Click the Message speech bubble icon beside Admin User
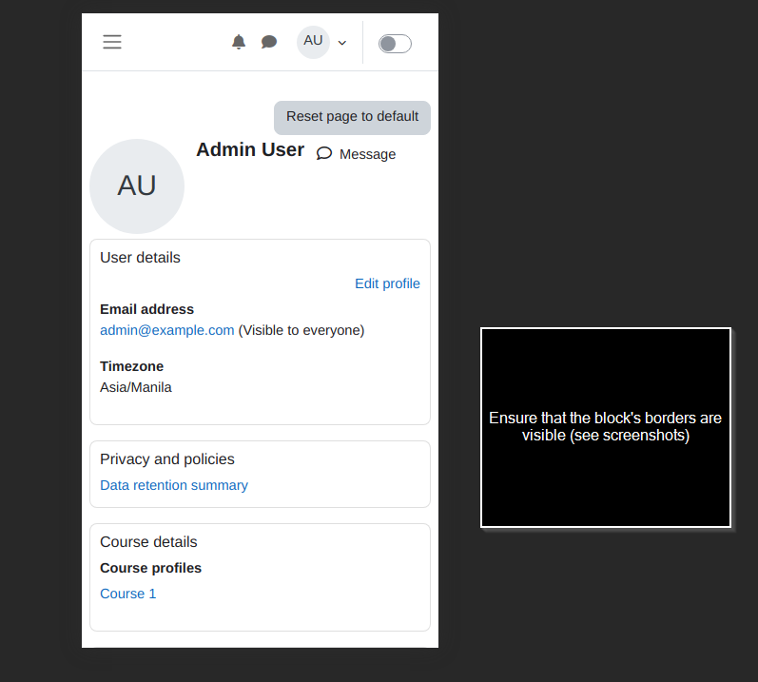Screen dimensions: 758x682 [324, 154]
